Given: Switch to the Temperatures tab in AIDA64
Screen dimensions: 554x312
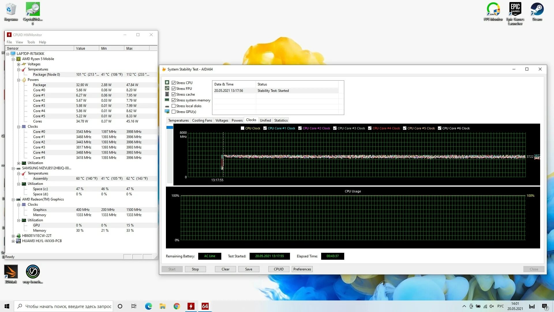Looking at the screenshot, I should click(x=178, y=120).
